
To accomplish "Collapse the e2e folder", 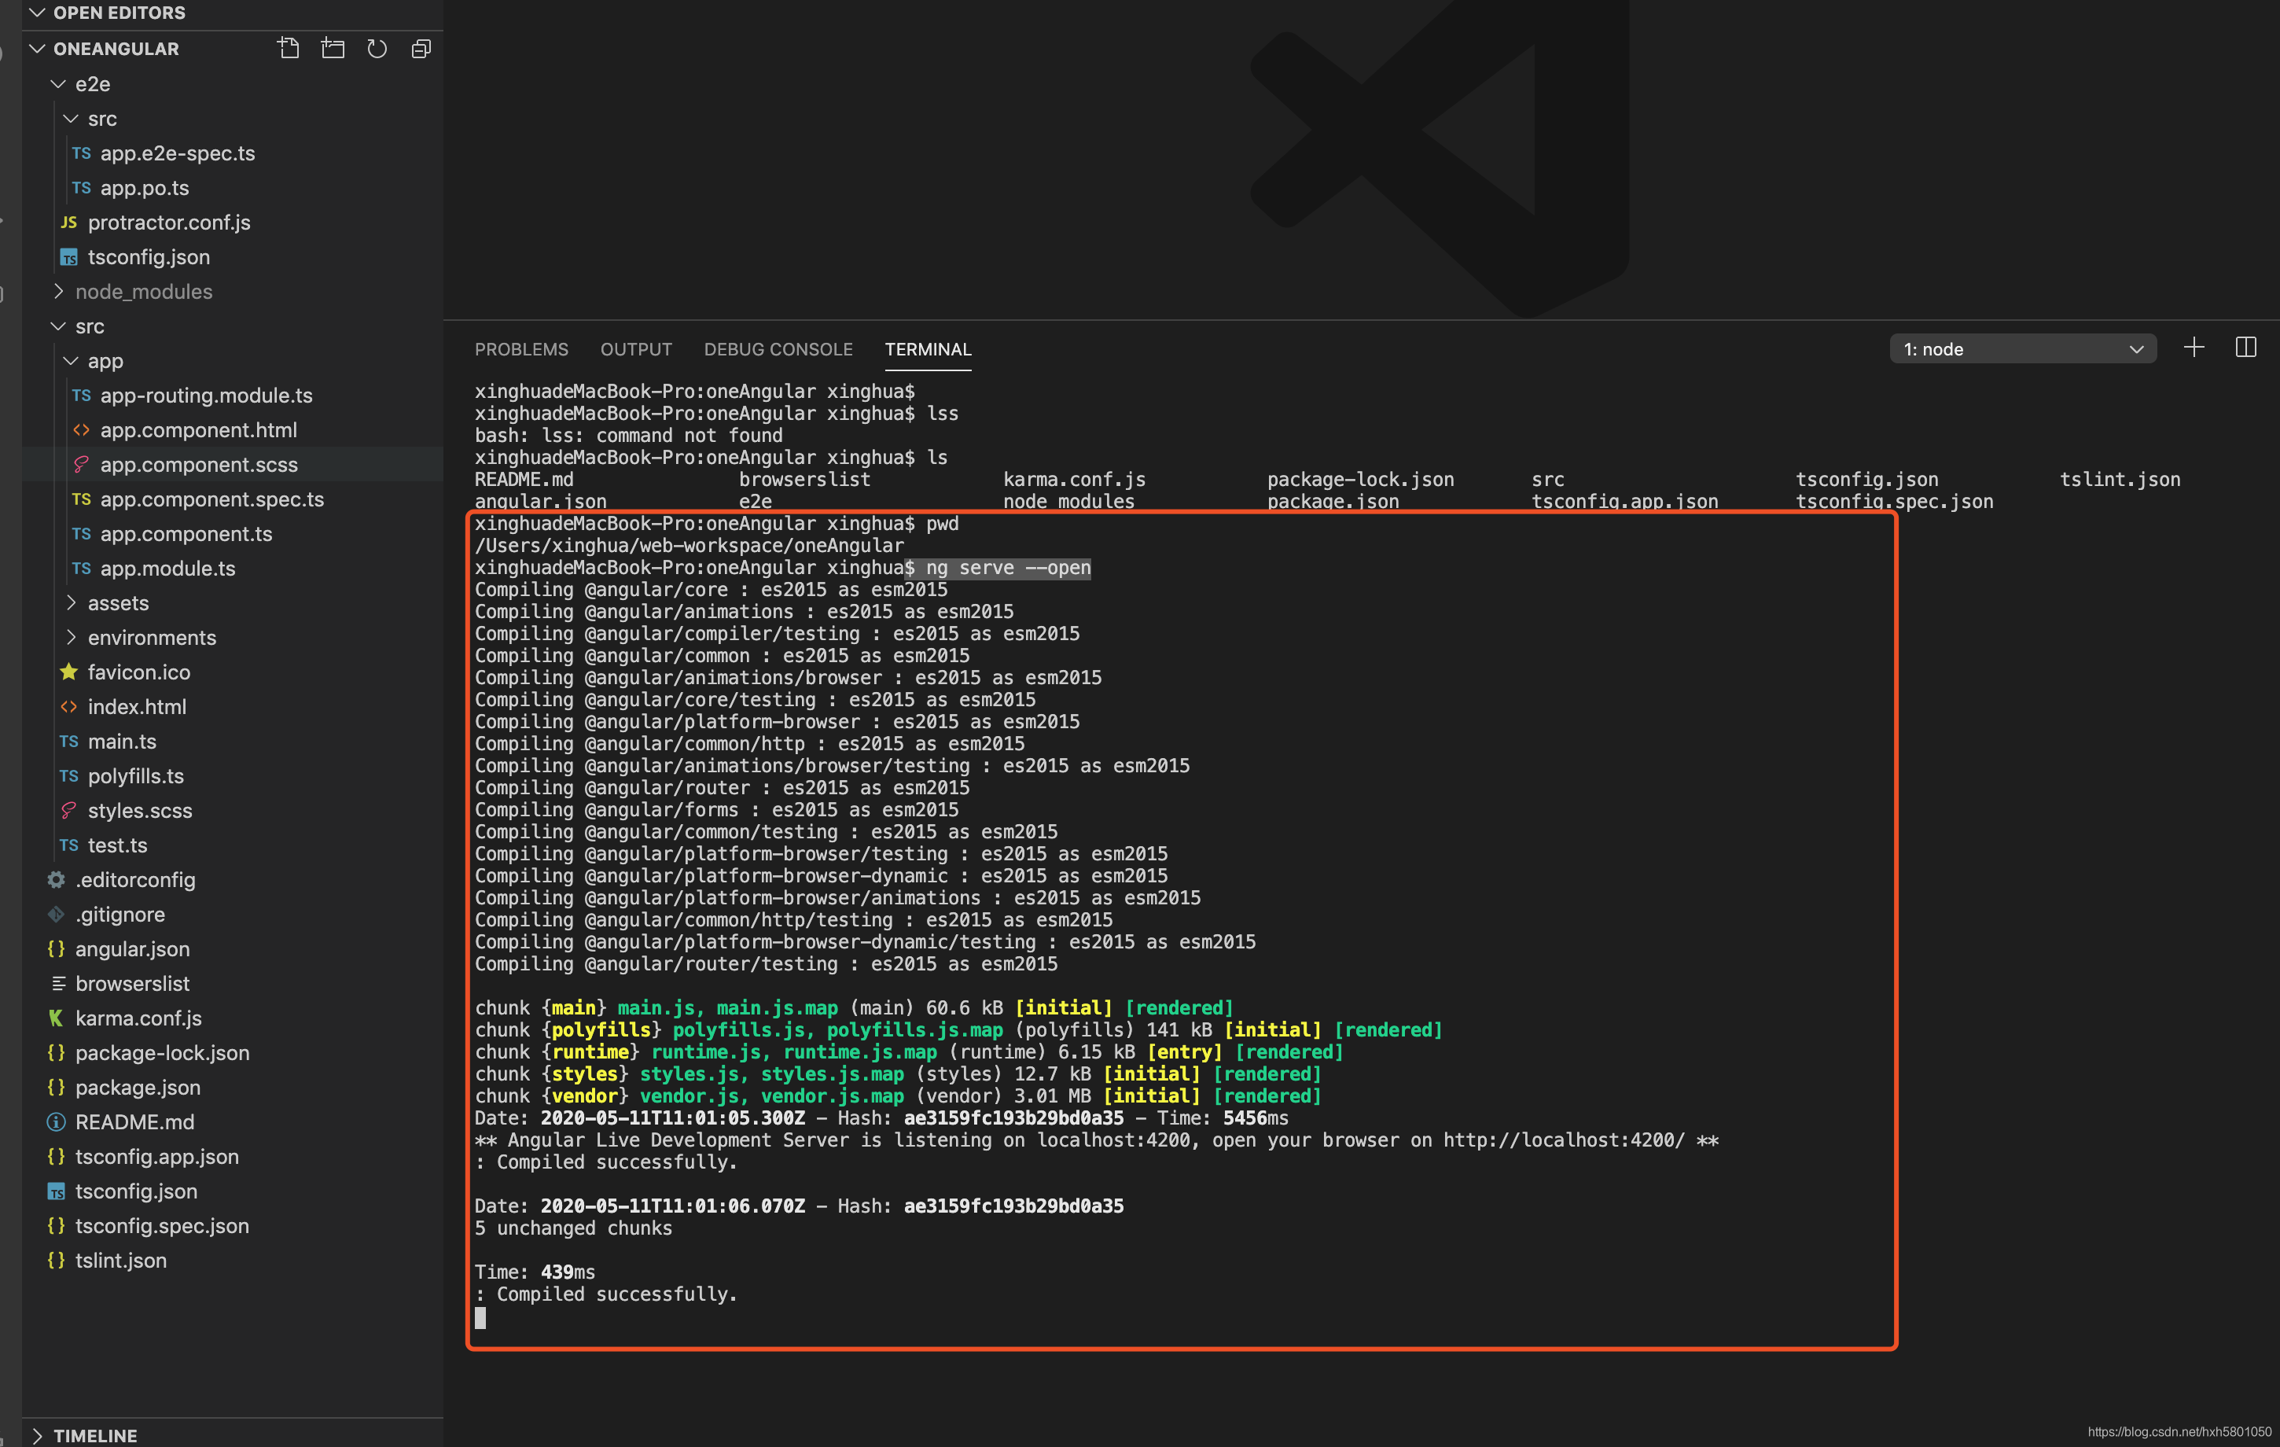I will [92, 84].
